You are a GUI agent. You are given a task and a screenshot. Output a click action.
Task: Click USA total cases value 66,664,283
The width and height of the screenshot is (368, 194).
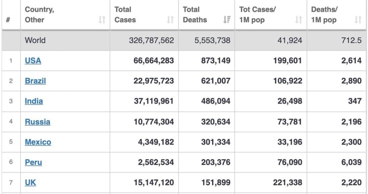[x=153, y=61]
